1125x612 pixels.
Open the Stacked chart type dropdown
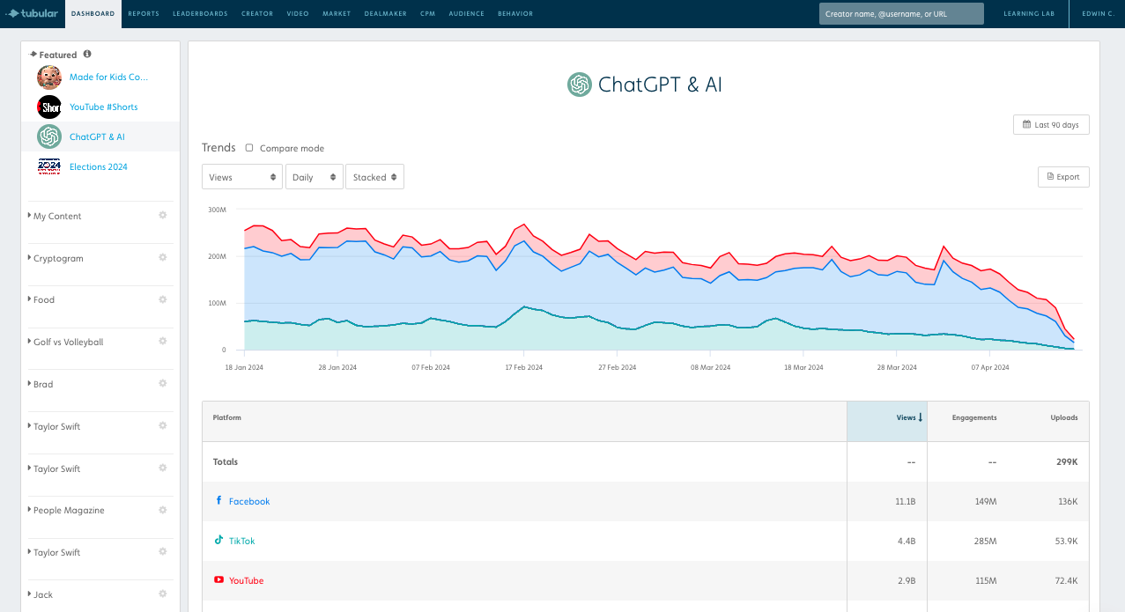tap(374, 177)
